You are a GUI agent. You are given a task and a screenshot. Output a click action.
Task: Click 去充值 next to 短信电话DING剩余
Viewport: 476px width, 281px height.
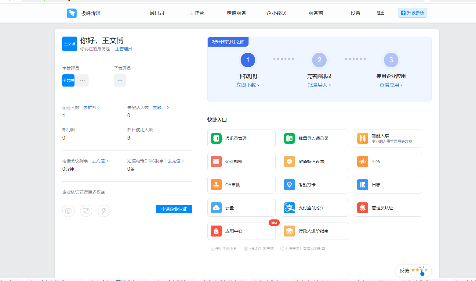[176, 161]
